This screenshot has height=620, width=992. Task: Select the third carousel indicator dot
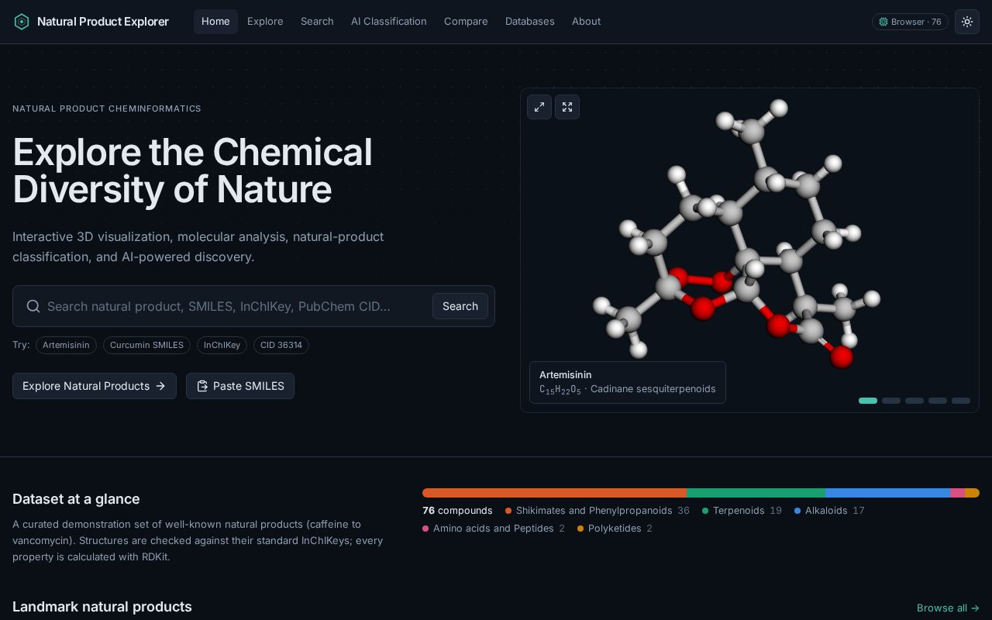click(914, 401)
